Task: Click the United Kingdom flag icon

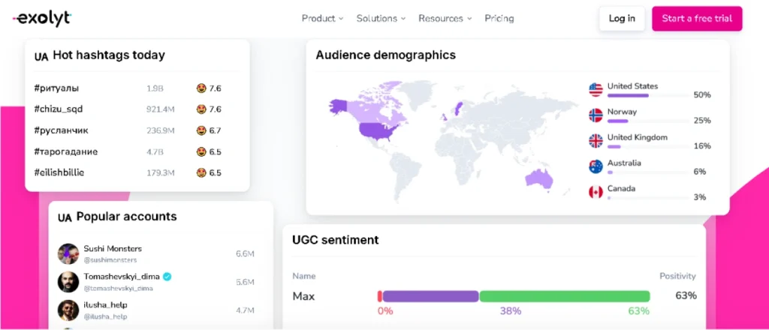Action: [x=596, y=141]
